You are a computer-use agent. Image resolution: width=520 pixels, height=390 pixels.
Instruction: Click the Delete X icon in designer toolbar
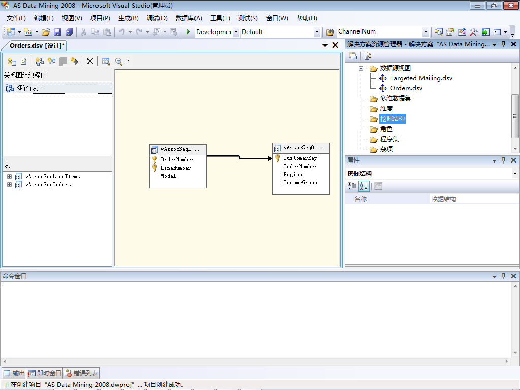pos(90,61)
